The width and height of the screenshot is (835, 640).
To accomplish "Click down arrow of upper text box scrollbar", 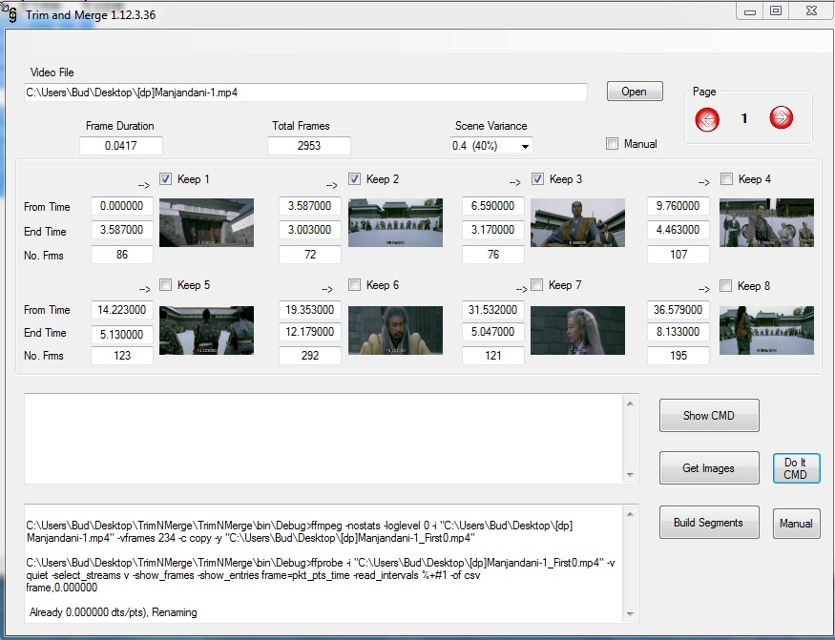I will point(630,474).
